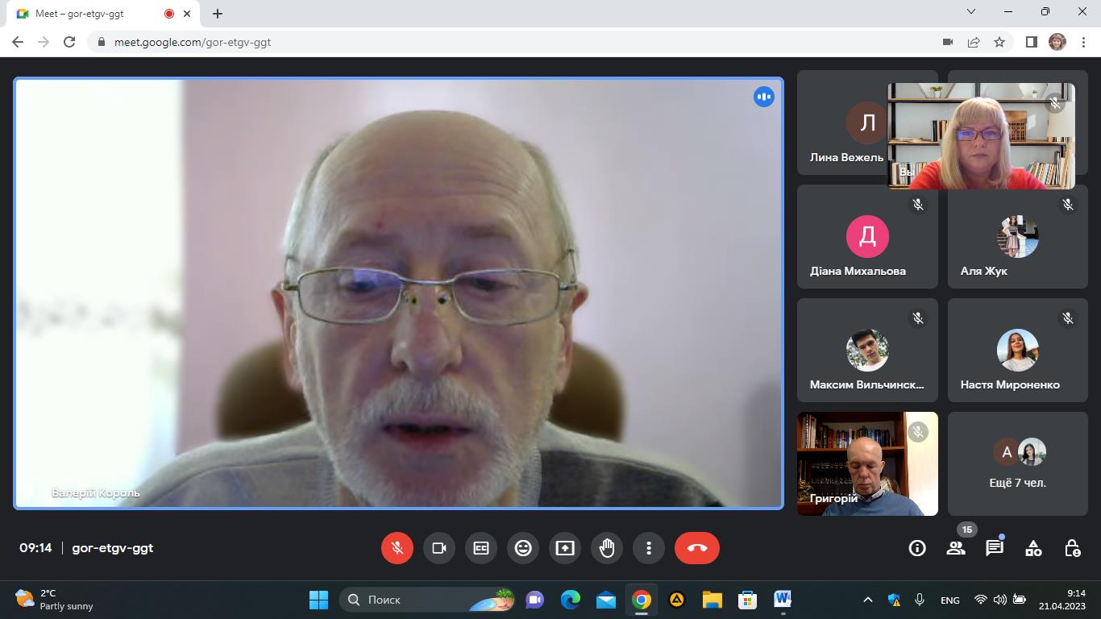Click the taskbar search box
This screenshot has width=1101, height=619.
pyautogui.click(x=429, y=600)
